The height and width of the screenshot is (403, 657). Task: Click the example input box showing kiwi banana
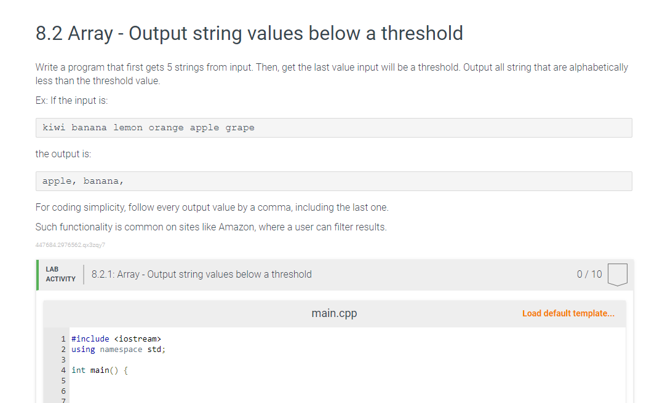334,127
